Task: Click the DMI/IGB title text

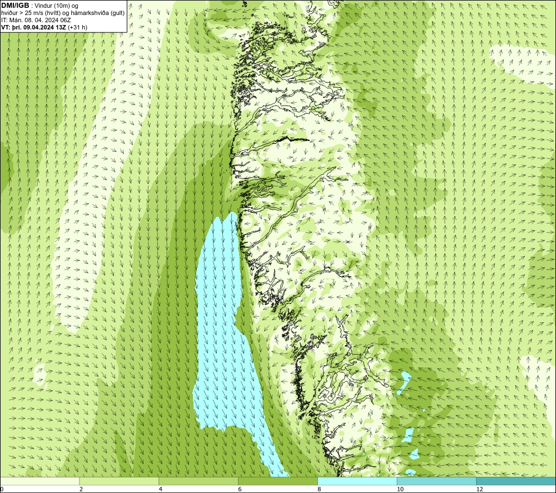Action: [15, 6]
